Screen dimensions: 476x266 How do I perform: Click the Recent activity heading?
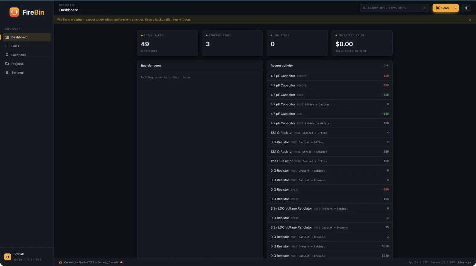pyautogui.click(x=281, y=66)
